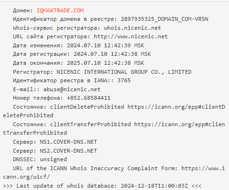Click the last whois database update timestamp
This screenshot has width=229, height=190.
[154, 186]
